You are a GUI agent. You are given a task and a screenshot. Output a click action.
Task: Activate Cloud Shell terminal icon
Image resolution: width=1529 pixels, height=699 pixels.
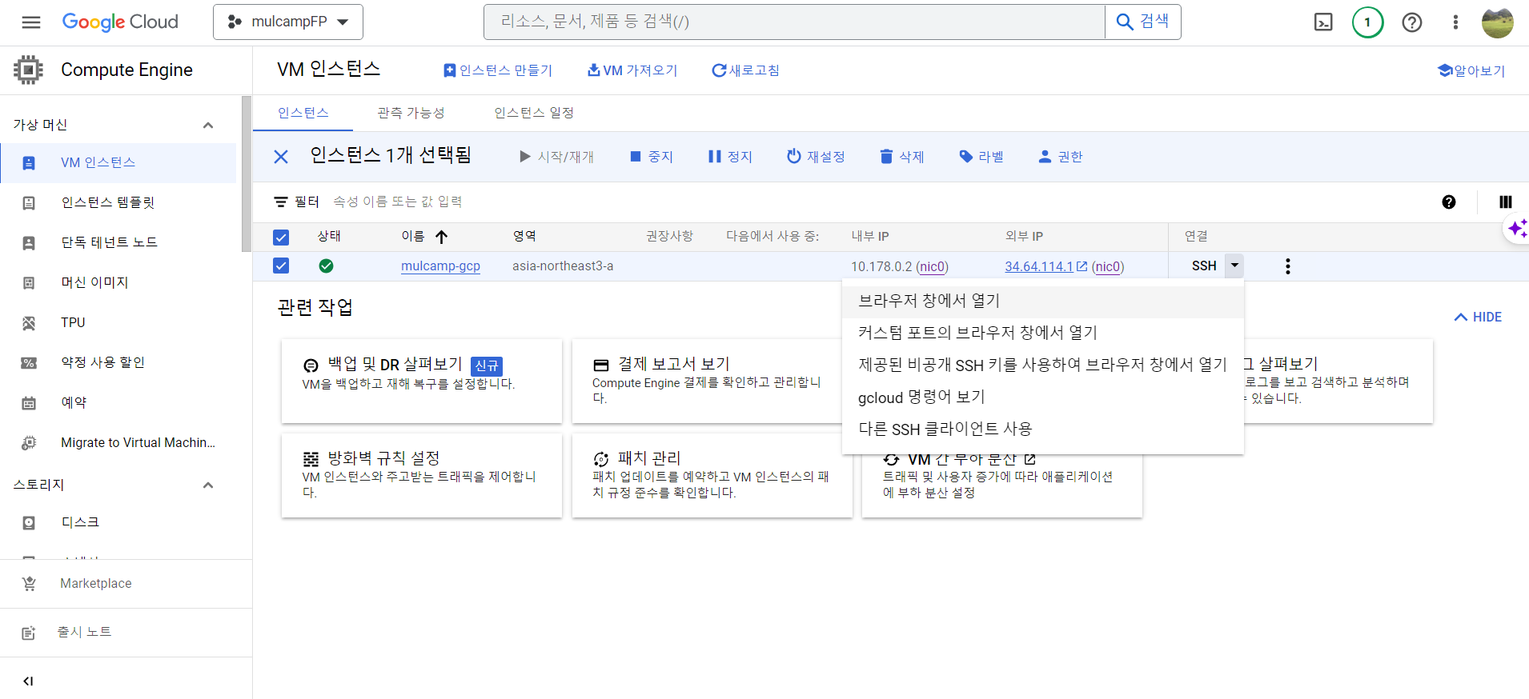(x=1323, y=22)
